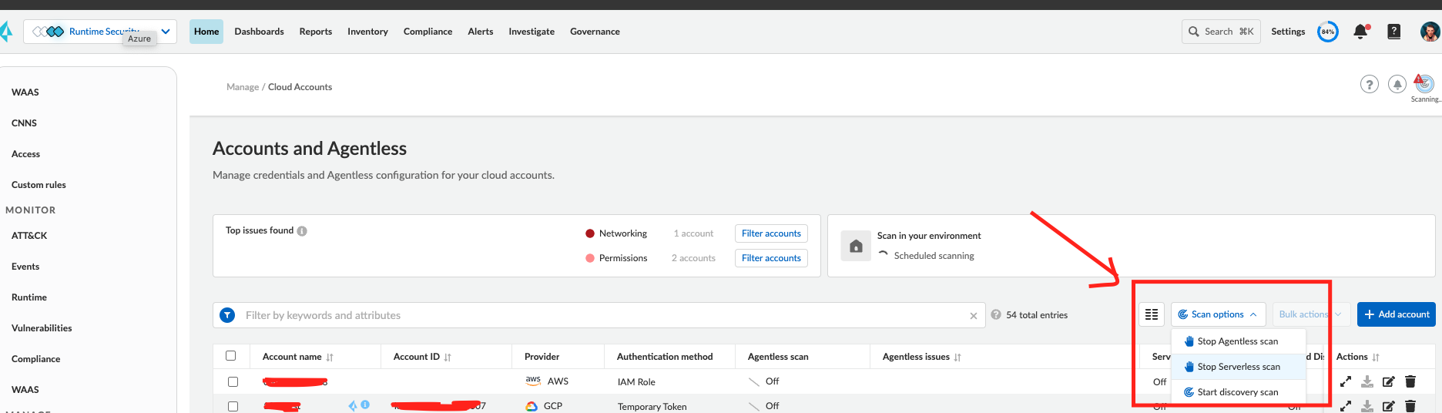
Task: Click the notification bell in top navigation
Action: tap(1360, 32)
